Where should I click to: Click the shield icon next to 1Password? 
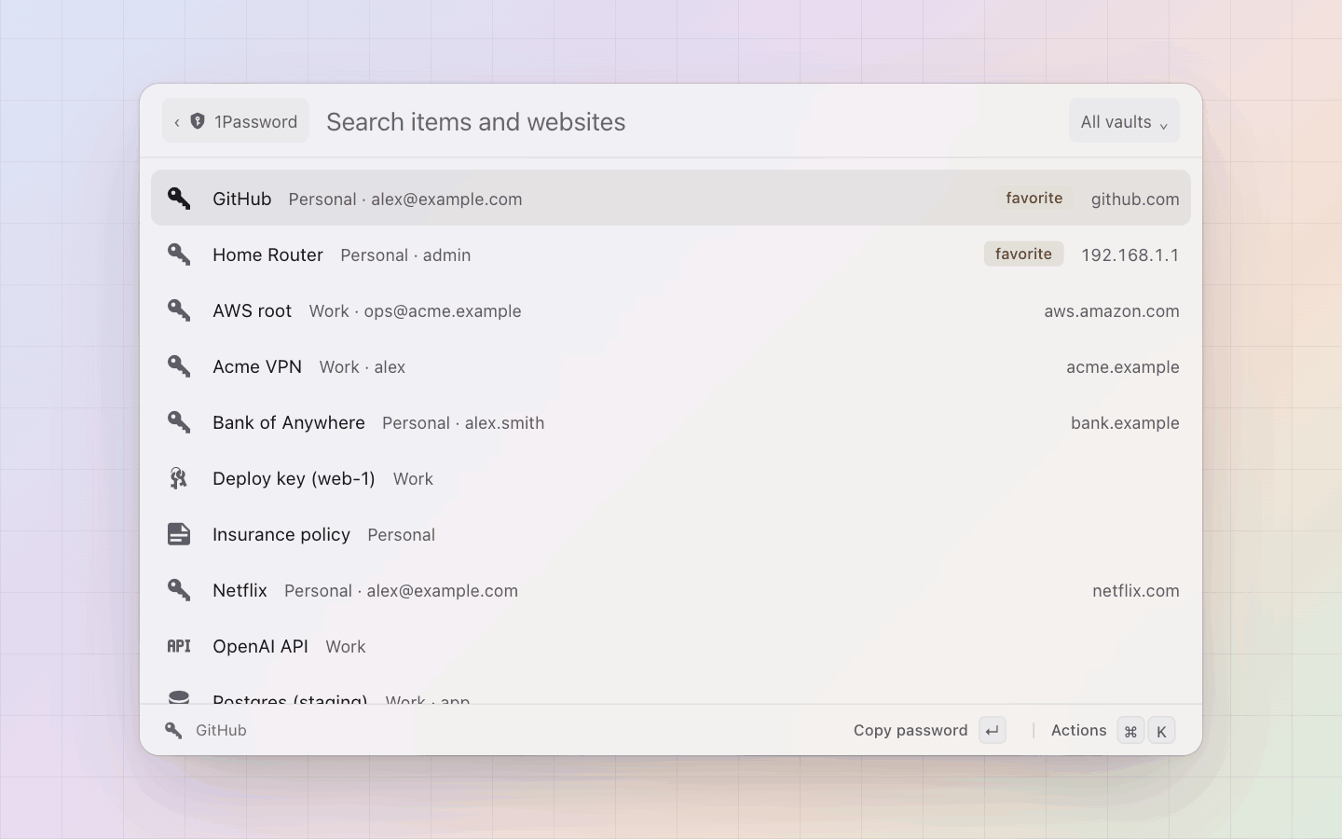pos(198,121)
